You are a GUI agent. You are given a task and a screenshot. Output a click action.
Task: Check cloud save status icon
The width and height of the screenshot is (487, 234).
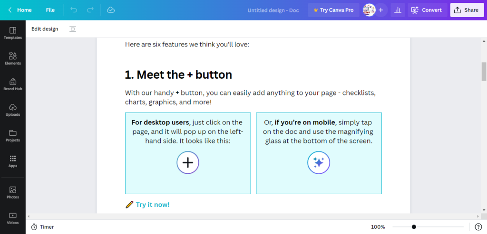coord(111,10)
